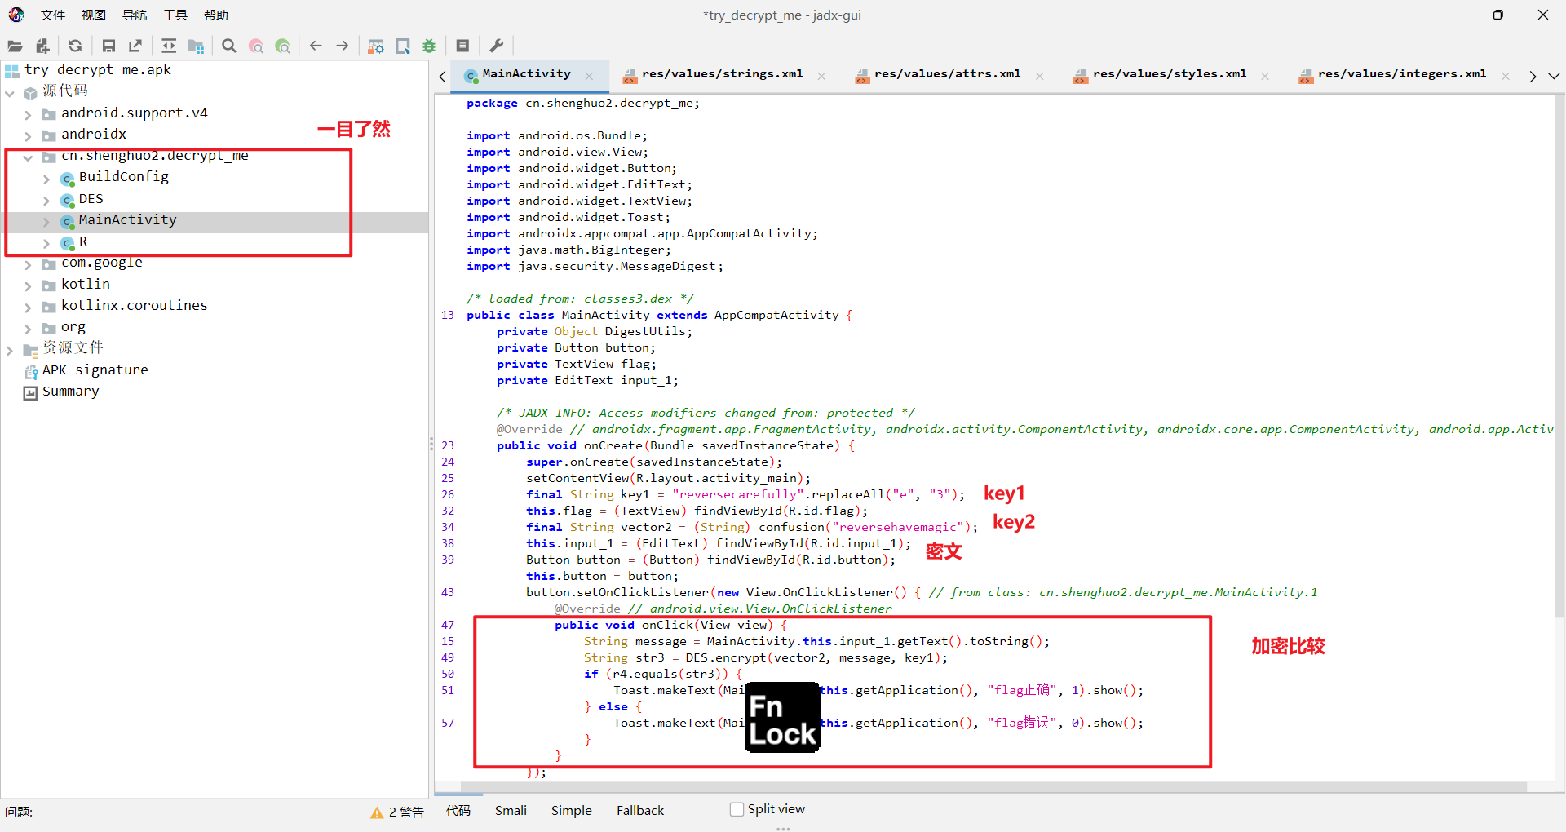The width and height of the screenshot is (1566, 832).
Task: Open text search via magnifier icon
Action: pyautogui.click(x=229, y=46)
